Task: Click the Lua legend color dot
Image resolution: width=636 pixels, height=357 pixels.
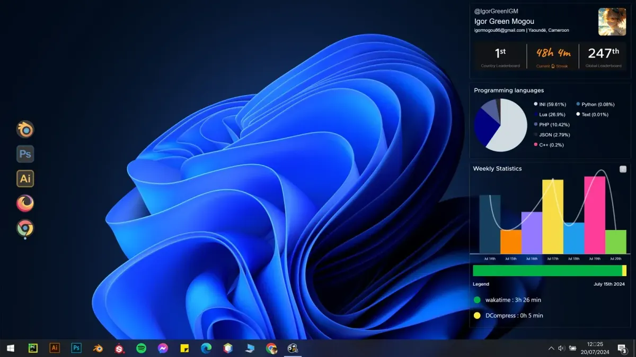Action: (x=536, y=114)
